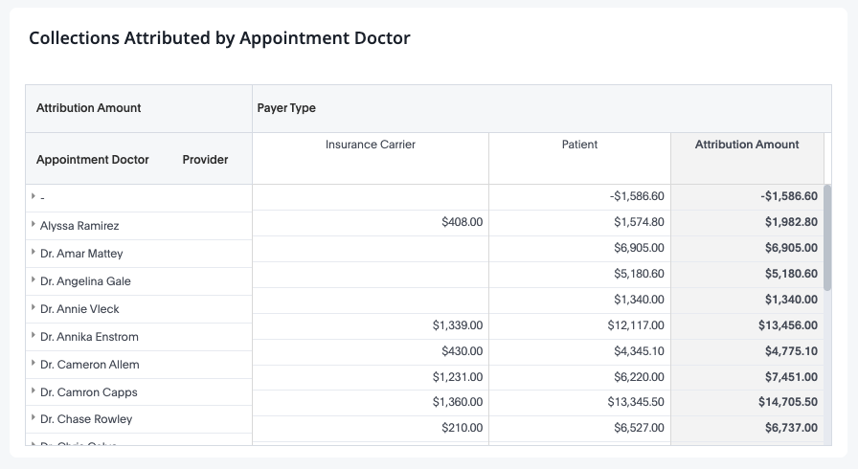This screenshot has height=469, width=858.
Task: Click the Collections Attributed by Appointment Doctor title
Action: [219, 37]
